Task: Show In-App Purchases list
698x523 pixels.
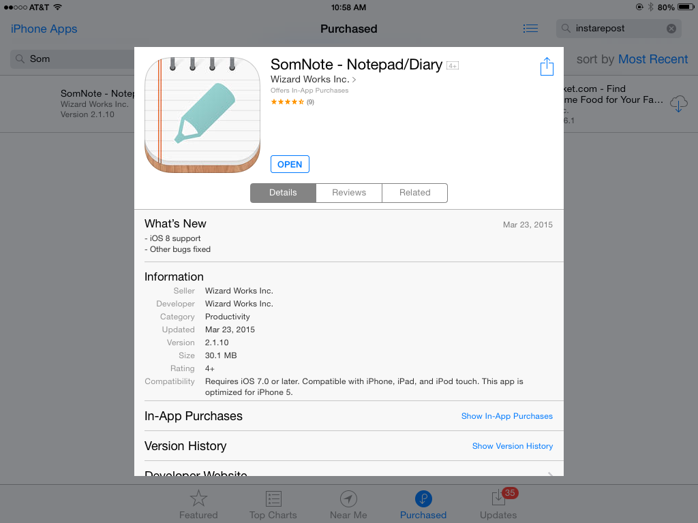Action: point(506,416)
